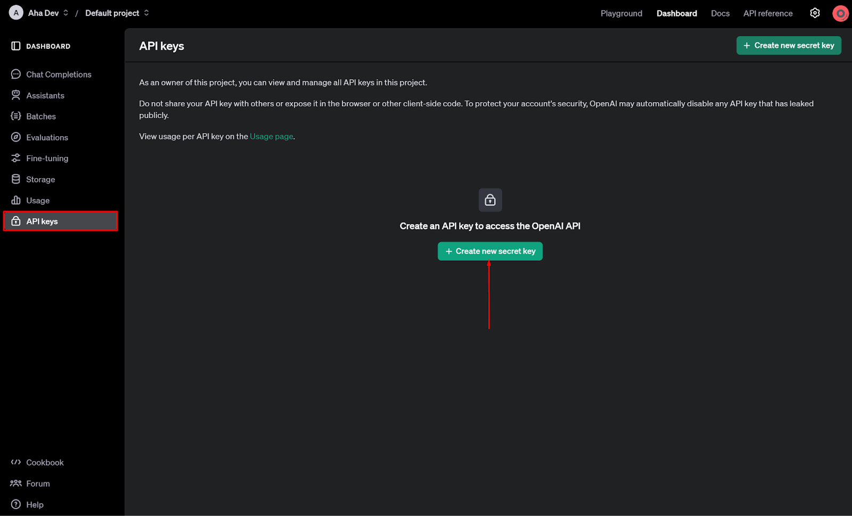
Task: Open Fine-tuning in the sidebar
Action: click(47, 159)
